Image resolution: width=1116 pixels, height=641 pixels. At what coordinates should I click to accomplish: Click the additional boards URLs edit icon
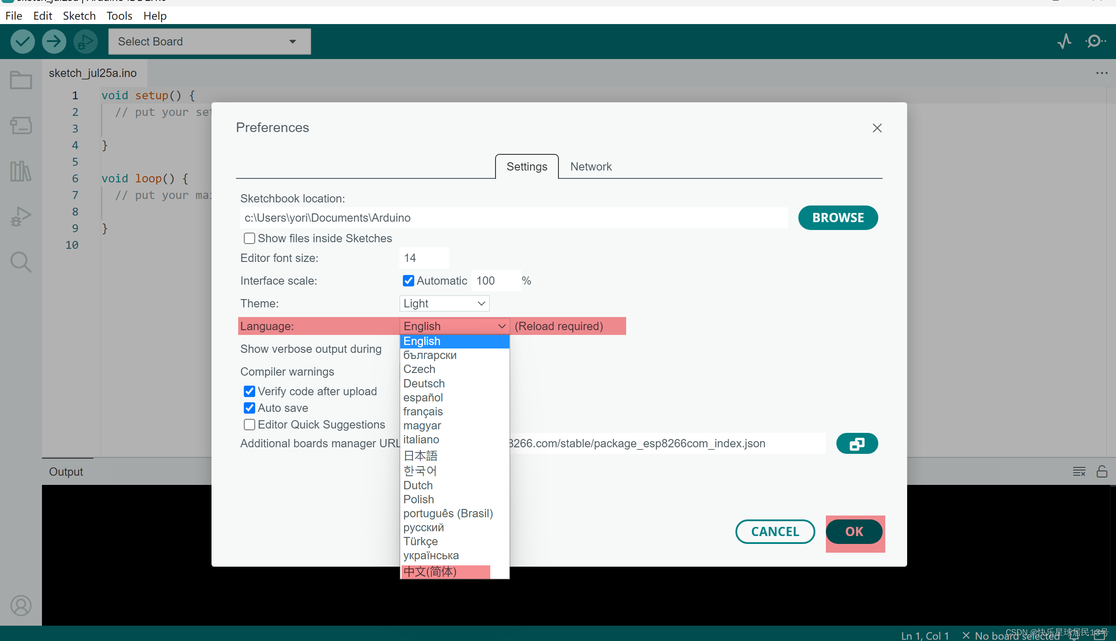pyautogui.click(x=856, y=443)
